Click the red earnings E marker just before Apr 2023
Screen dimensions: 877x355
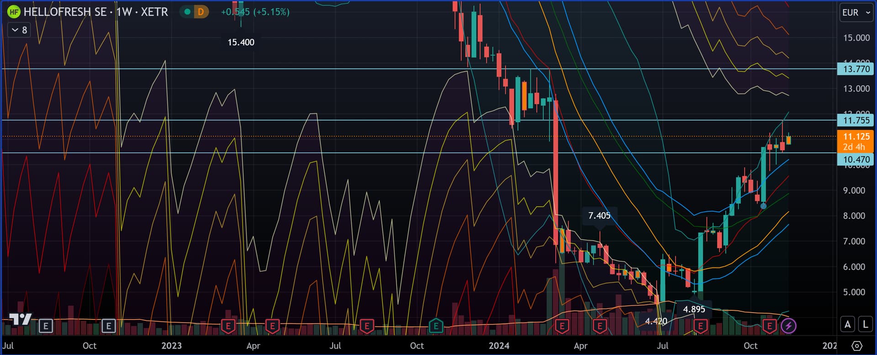(228, 326)
